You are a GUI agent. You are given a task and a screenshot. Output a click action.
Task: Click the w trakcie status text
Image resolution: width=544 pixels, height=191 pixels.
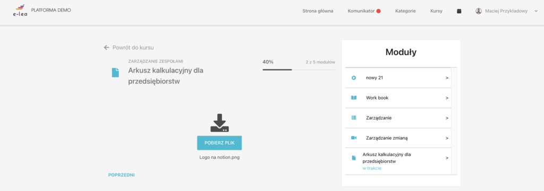tap(372, 168)
